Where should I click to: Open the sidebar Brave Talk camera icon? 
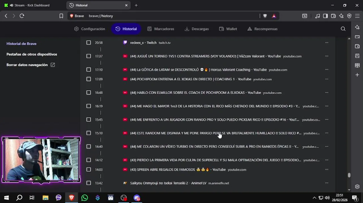(357, 37)
